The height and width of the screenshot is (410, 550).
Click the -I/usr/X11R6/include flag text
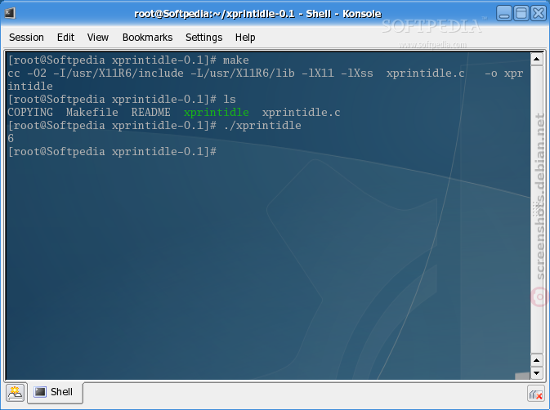click(118, 74)
